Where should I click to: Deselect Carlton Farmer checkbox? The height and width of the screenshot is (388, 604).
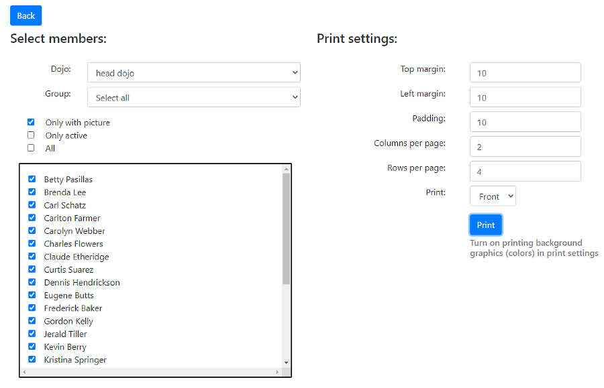click(32, 218)
